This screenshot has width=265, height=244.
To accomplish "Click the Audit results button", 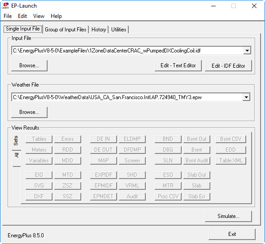I will pos(132,196).
